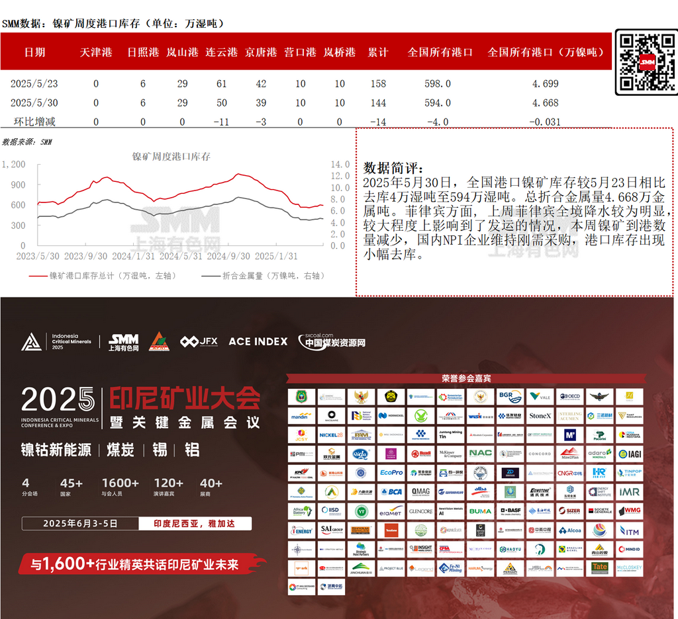Click the mandiri sponsor logo
Image resolution: width=678 pixels, height=619 pixels.
coord(301,416)
